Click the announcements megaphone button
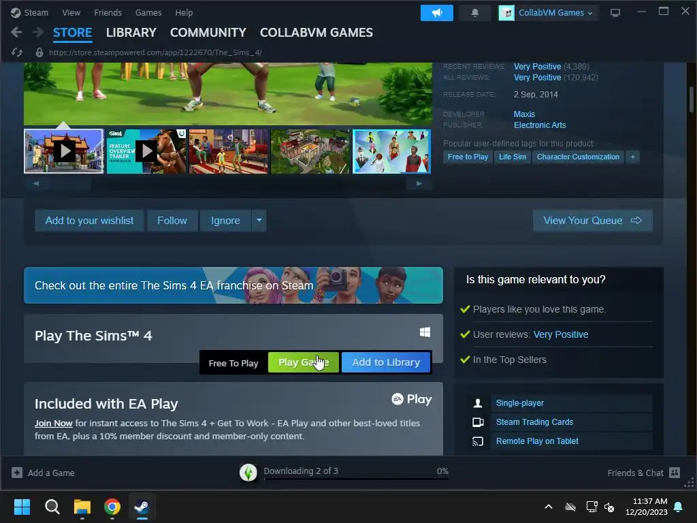This screenshot has width=697, height=523. 436,13
